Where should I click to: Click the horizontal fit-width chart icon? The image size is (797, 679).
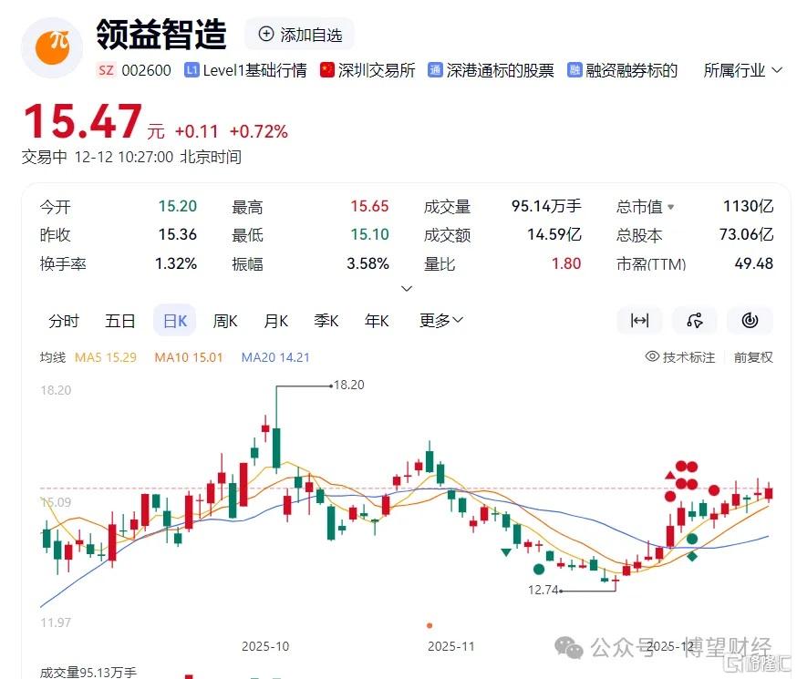coord(639,321)
